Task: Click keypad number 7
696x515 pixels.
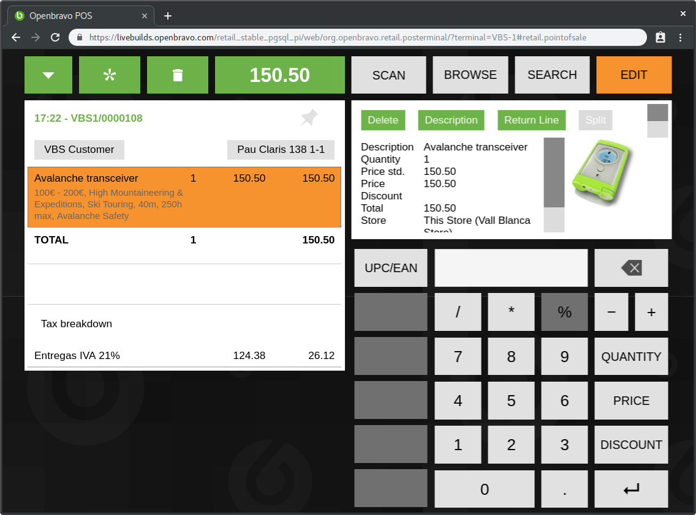Action: pyautogui.click(x=458, y=357)
